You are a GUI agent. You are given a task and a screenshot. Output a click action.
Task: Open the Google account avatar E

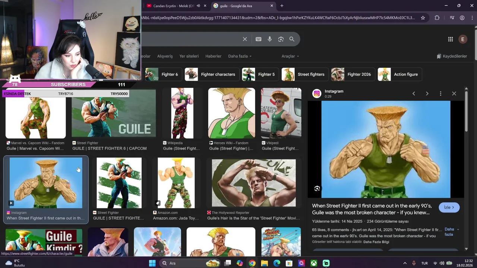463,39
